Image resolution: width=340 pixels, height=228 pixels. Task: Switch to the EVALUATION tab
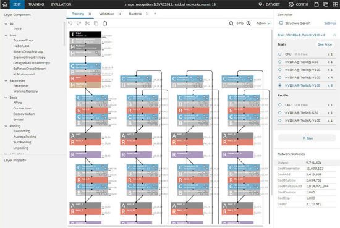click(61, 4)
